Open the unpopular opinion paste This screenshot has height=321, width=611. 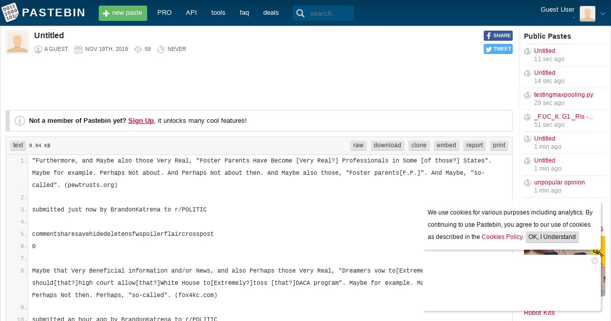[x=560, y=182]
